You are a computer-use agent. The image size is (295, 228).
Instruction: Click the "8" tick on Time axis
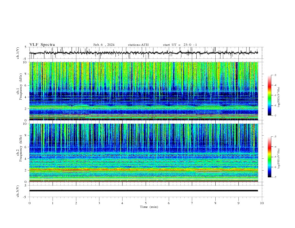click(215, 203)
